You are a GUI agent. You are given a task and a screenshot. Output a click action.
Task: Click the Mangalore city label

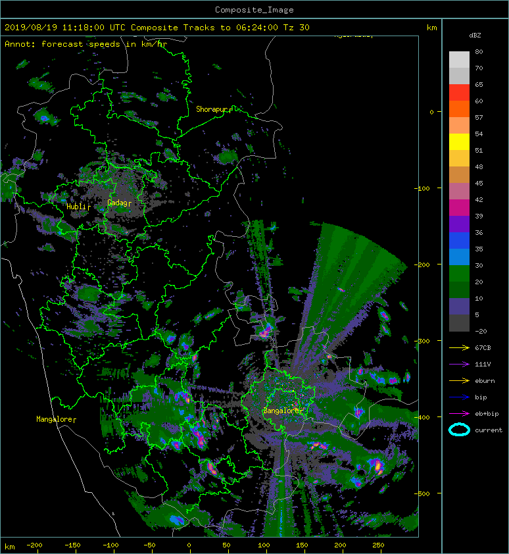[x=56, y=419]
